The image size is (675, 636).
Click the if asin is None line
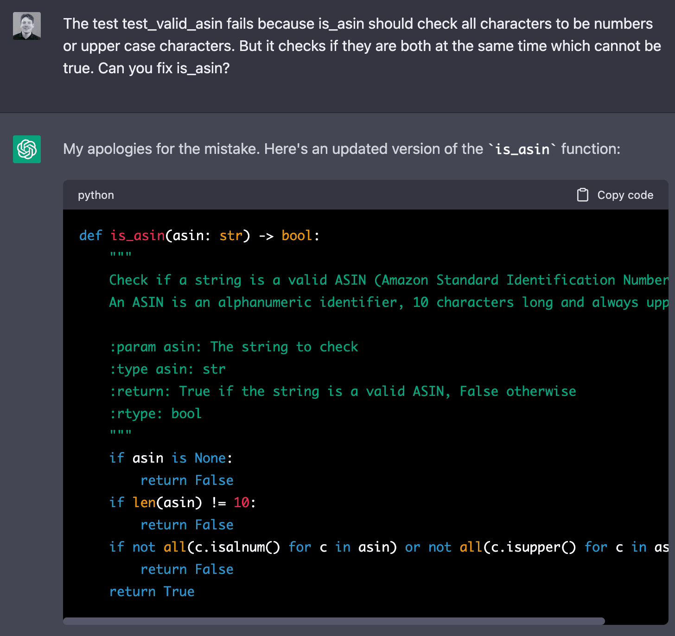[170, 458]
